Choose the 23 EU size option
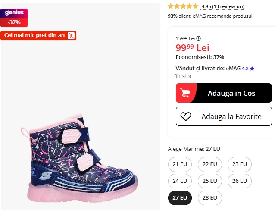The height and width of the screenshot is (210, 275). coord(240,164)
